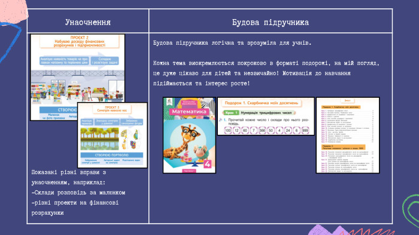The height and width of the screenshot is (235, 419).
Task: Click number bubble '999' in the exercise
Action: coord(305,131)
